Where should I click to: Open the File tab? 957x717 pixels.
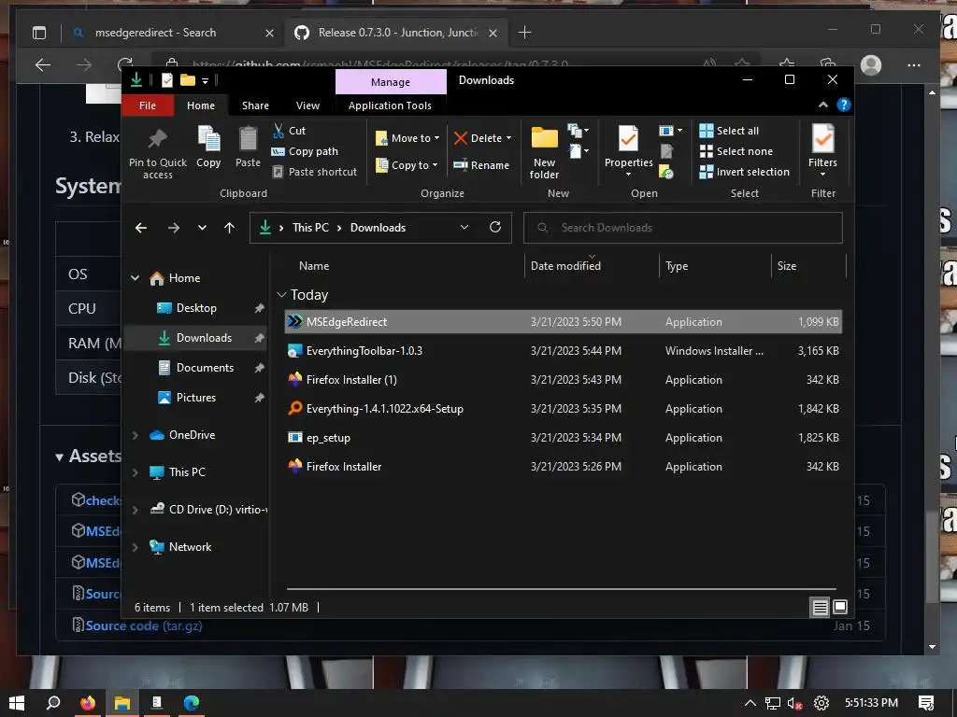148,105
